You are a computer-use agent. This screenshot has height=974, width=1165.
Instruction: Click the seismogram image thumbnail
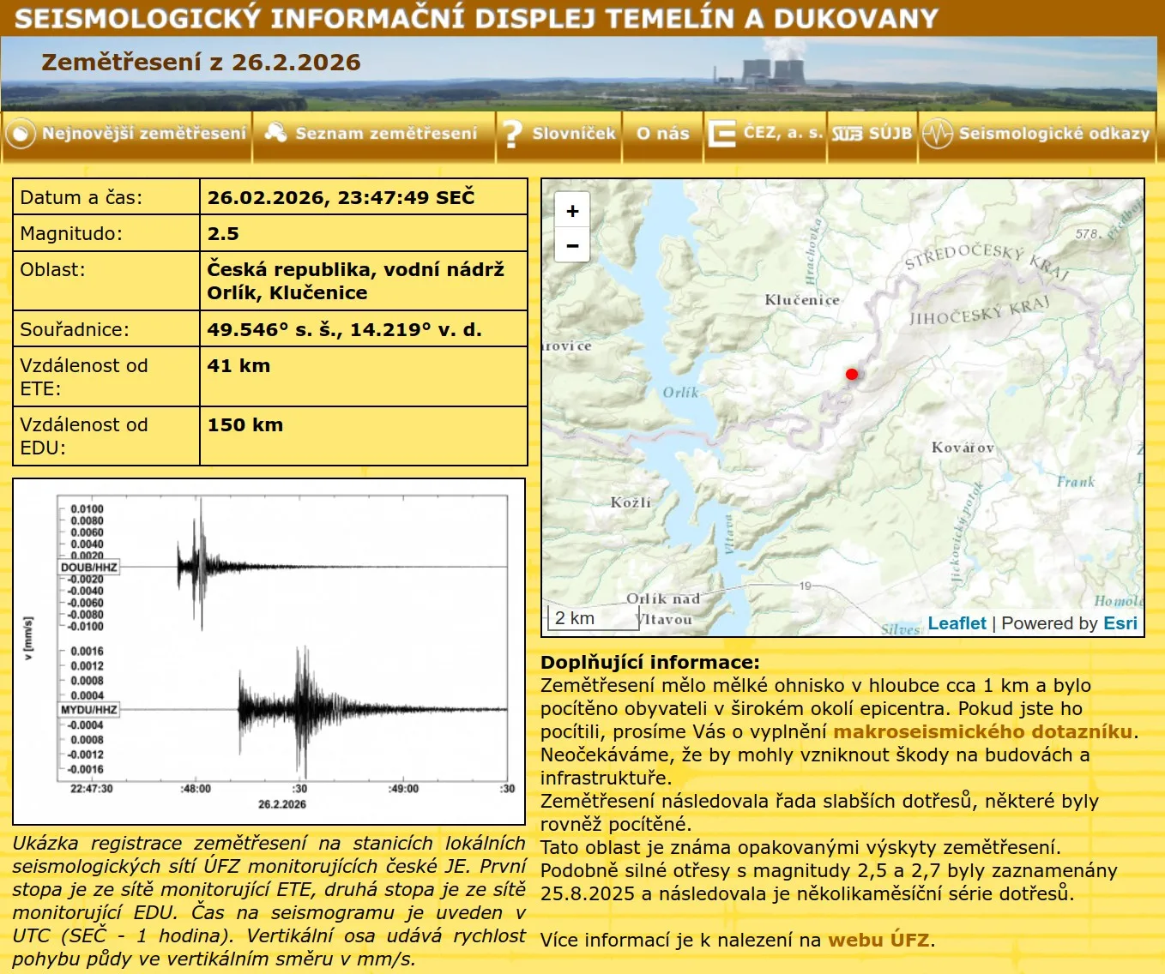pyautogui.click(x=269, y=651)
